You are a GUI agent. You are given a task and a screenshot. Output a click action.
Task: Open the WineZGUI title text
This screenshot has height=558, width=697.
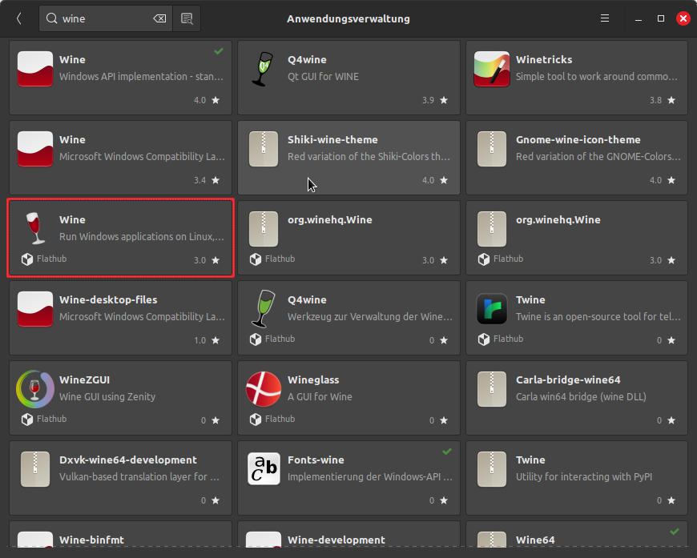pyautogui.click(x=84, y=379)
